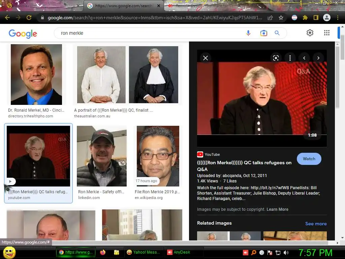Viewport: 345px width, 259px height.
Task: Click the magnifier search button
Action: tap(277, 33)
